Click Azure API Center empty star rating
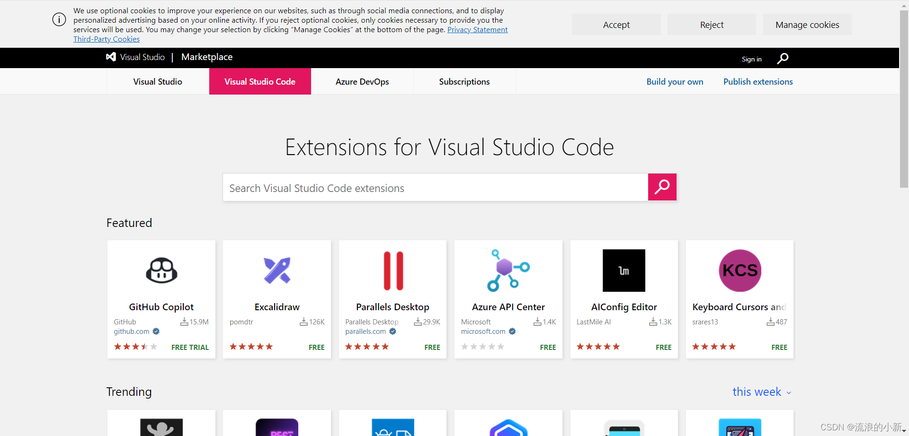Screen dimensions: 909x436 483,347
